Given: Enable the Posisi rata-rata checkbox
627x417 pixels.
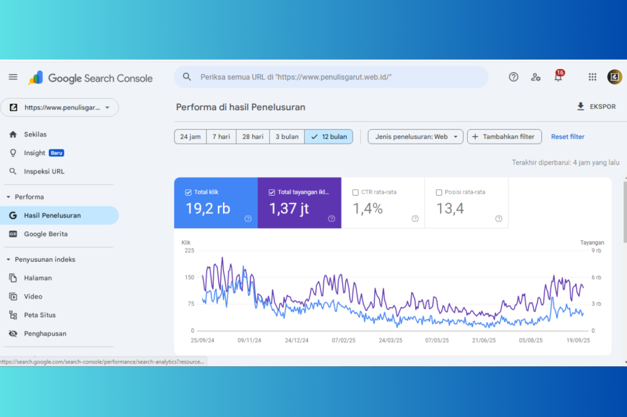Looking at the screenshot, I should point(439,192).
